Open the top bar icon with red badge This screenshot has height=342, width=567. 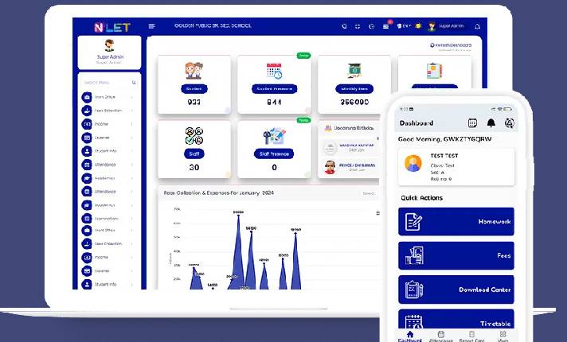pyautogui.click(x=386, y=26)
